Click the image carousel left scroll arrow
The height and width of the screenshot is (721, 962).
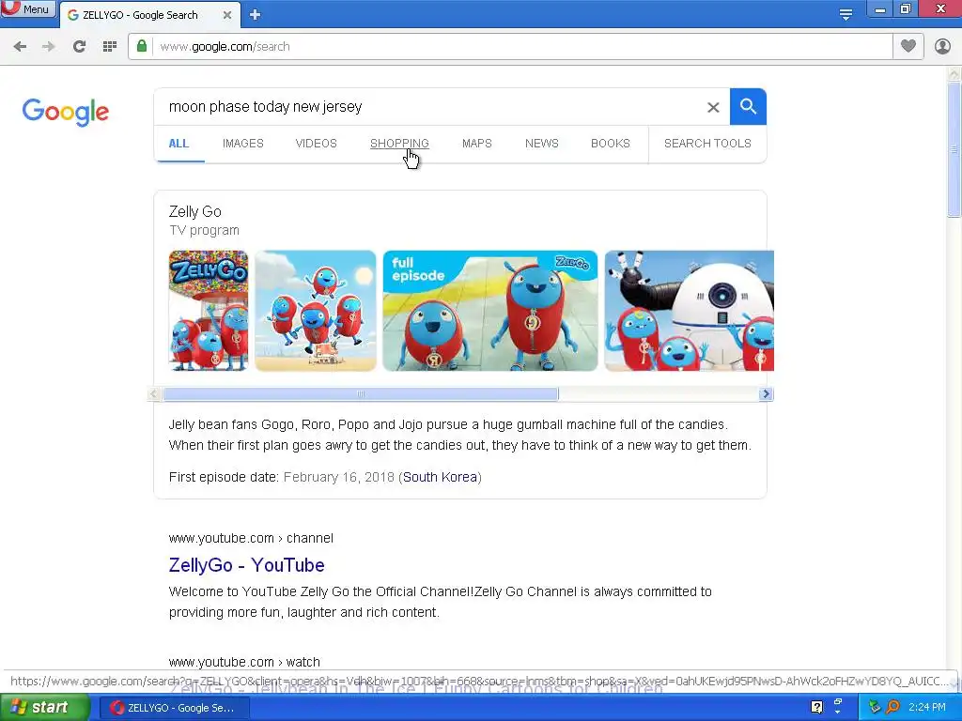pyautogui.click(x=155, y=394)
